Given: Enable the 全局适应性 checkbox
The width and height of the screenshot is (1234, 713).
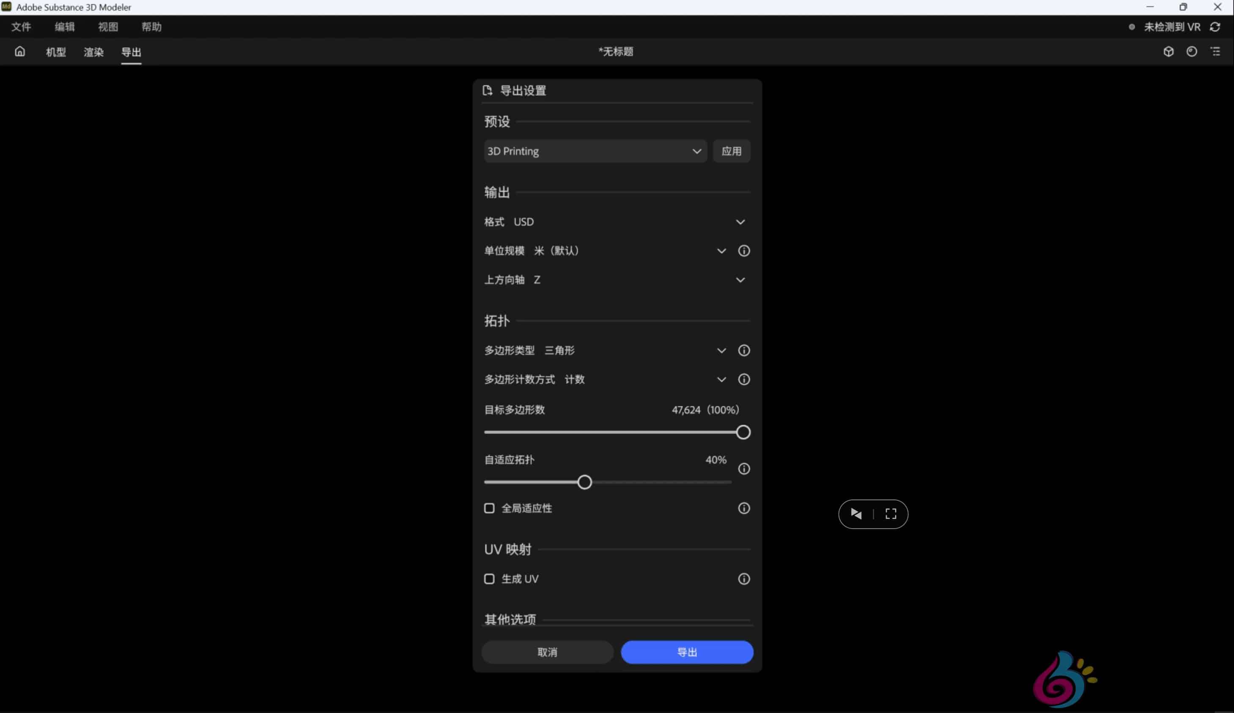Looking at the screenshot, I should tap(489, 508).
